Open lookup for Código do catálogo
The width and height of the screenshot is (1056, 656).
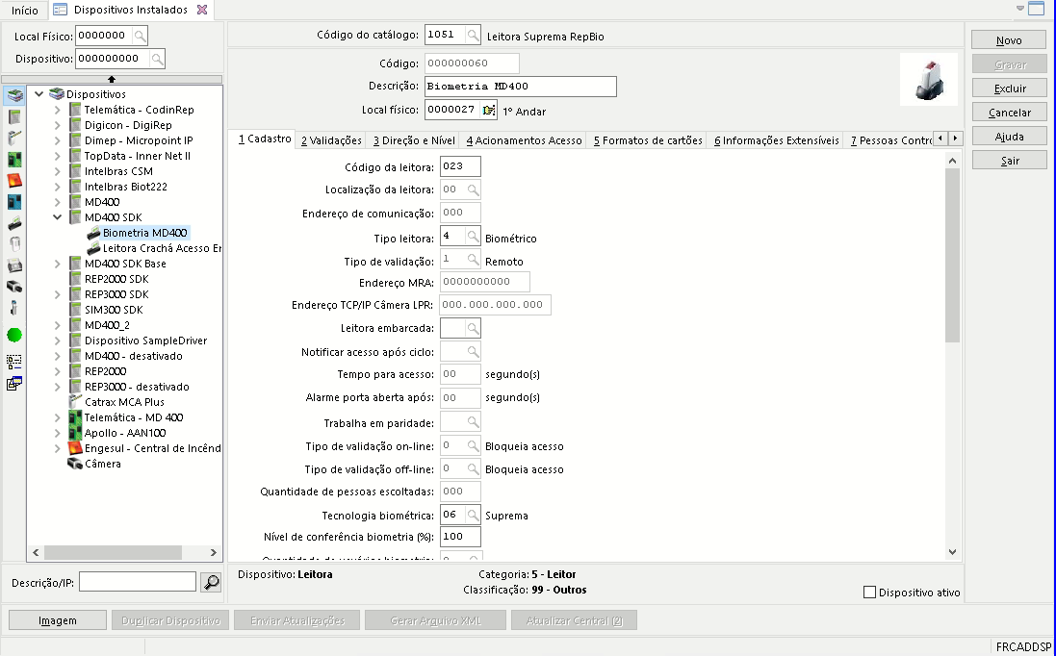pos(473,36)
